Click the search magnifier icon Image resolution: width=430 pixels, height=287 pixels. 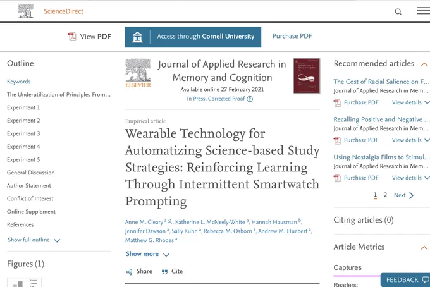(398, 12)
